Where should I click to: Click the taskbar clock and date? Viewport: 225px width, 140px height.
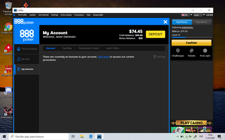coord(210,136)
